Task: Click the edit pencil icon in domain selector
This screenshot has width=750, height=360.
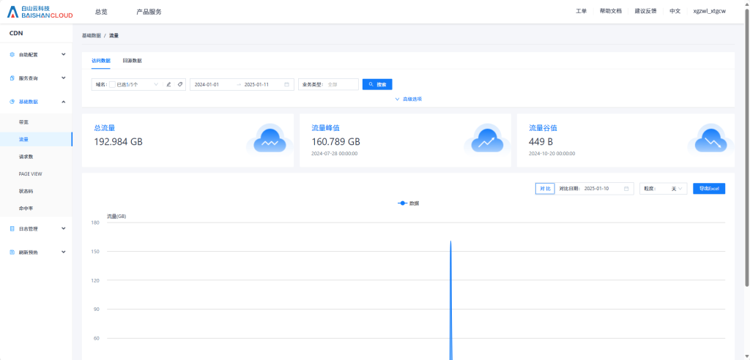Action: tap(168, 84)
